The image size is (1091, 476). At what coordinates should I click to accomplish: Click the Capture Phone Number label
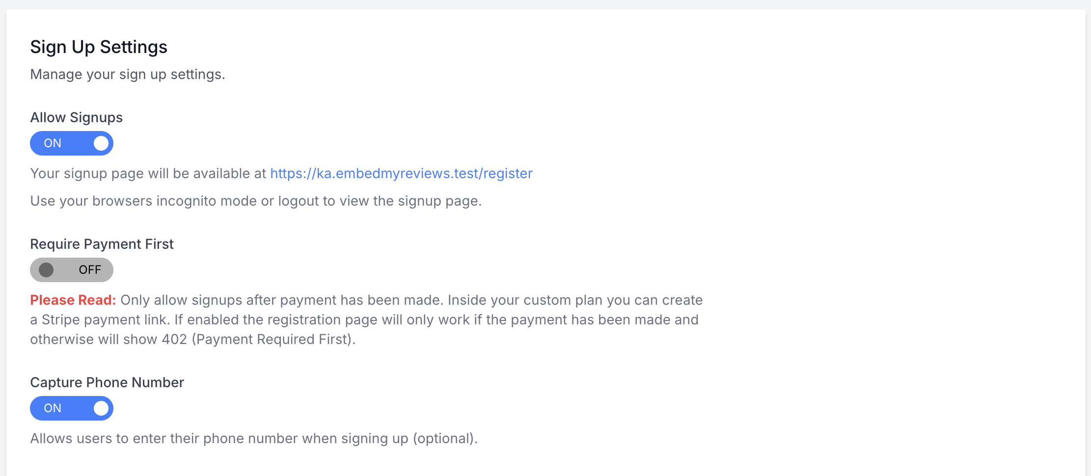[107, 383]
